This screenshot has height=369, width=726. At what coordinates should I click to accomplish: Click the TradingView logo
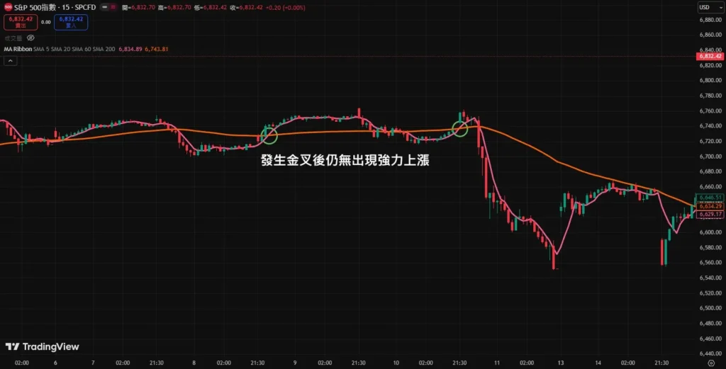[x=42, y=346]
